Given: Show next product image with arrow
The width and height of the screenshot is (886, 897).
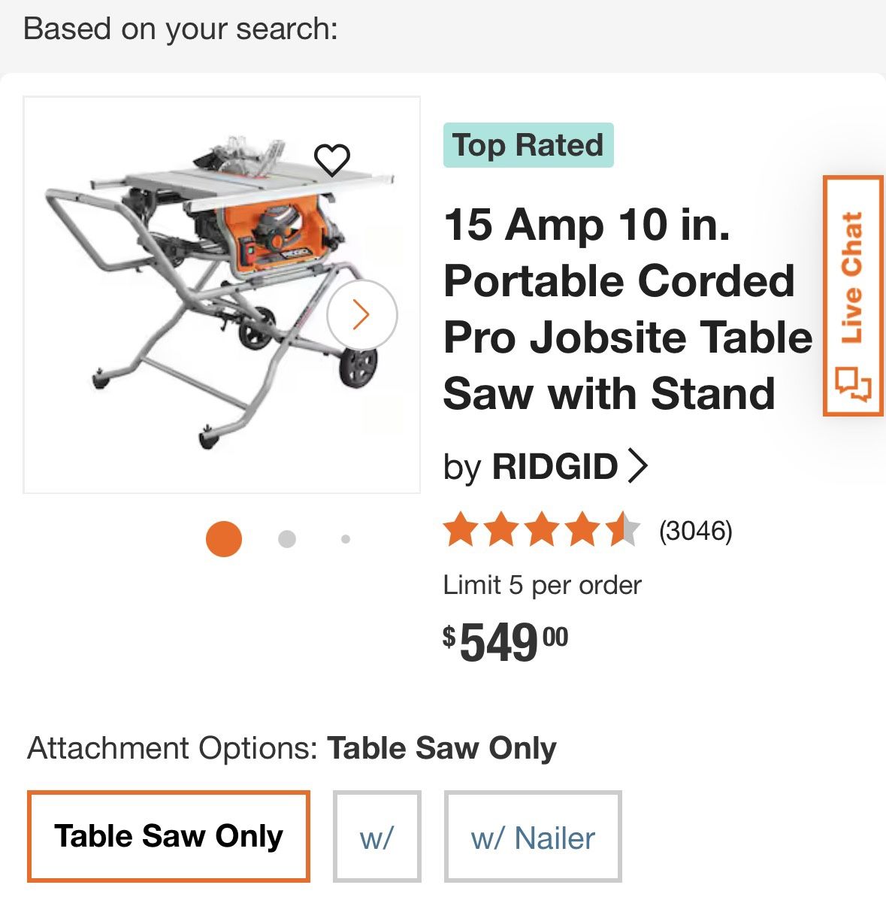Looking at the screenshot, I should coord(361,315).
